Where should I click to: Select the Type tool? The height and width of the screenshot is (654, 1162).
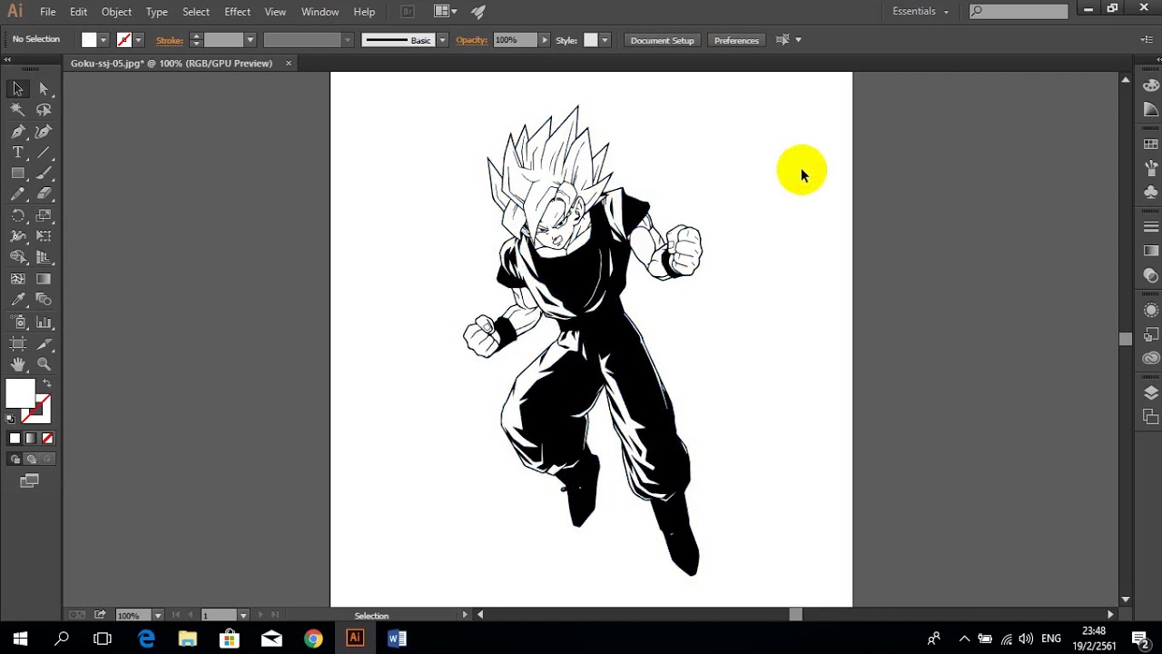click(x=17, y=153)
